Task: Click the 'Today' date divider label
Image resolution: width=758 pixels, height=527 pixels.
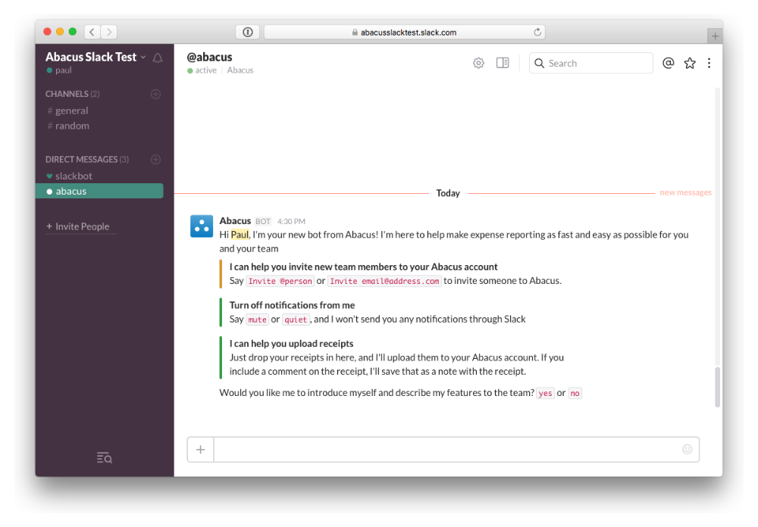Action: tap(448, 193)
